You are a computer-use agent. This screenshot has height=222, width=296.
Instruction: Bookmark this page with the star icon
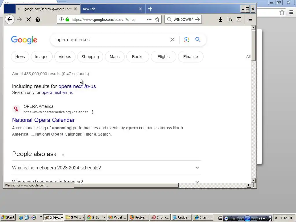click(x=157, y=19)
